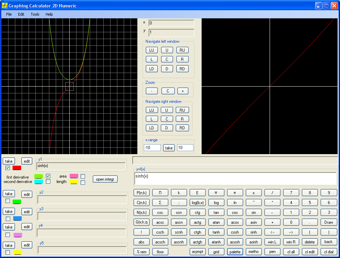Viewport: 340px width, 258px height.
Task: Enable the y4 function checkbox
Action: point(7,235)
